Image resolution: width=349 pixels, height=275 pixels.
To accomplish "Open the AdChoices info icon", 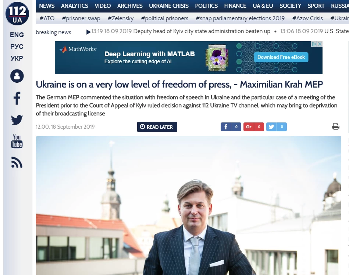I will (x=314, y=44).
